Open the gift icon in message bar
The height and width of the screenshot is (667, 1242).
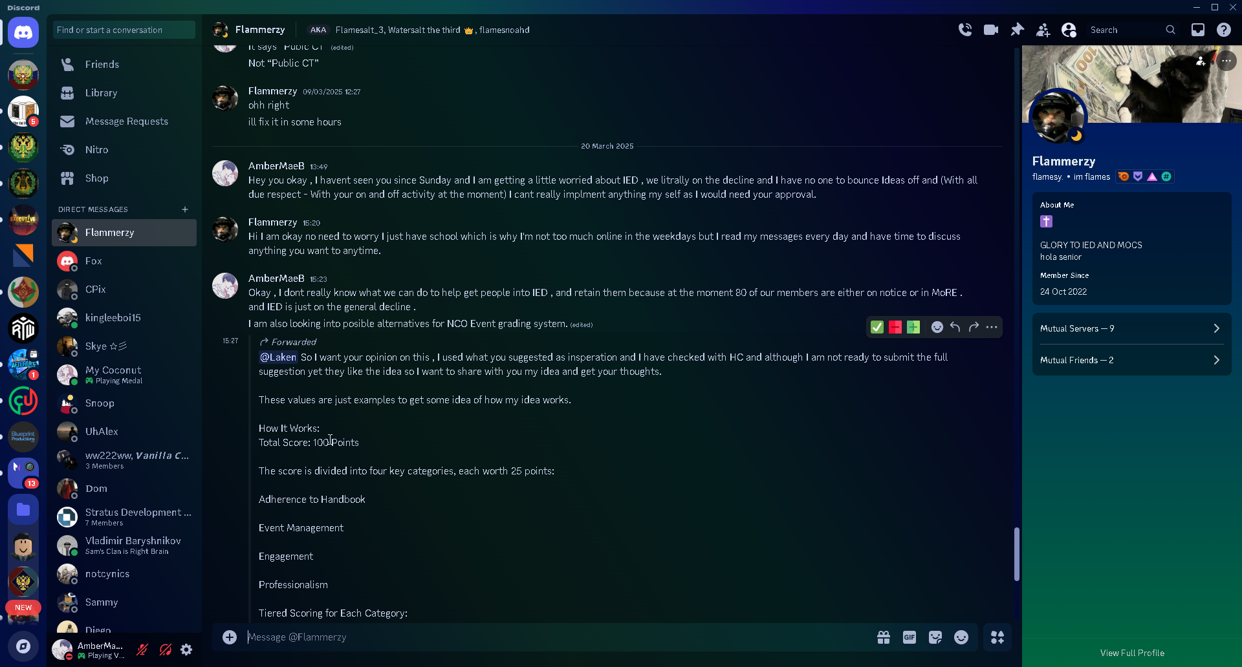click(x=884, y=637)
